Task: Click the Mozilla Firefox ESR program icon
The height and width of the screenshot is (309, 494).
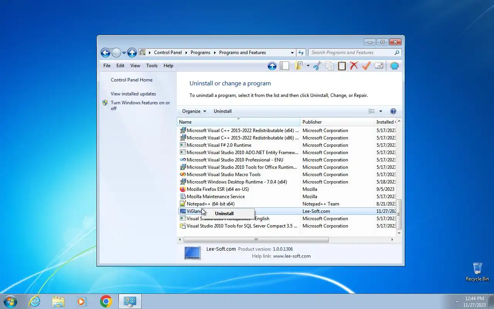Action: coord(183,189)
